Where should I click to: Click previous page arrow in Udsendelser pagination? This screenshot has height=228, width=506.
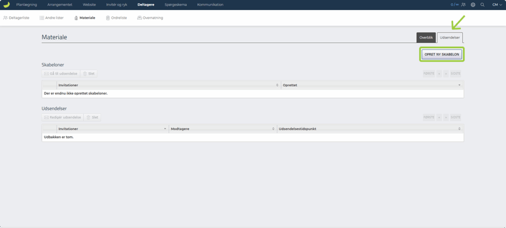pos(439,117)
